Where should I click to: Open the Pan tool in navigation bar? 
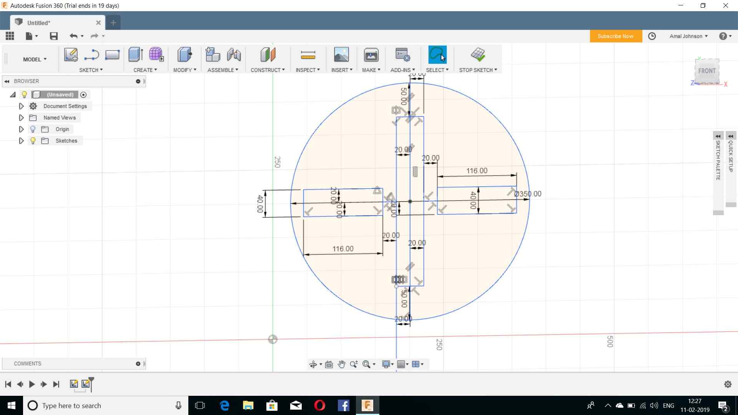341,364
